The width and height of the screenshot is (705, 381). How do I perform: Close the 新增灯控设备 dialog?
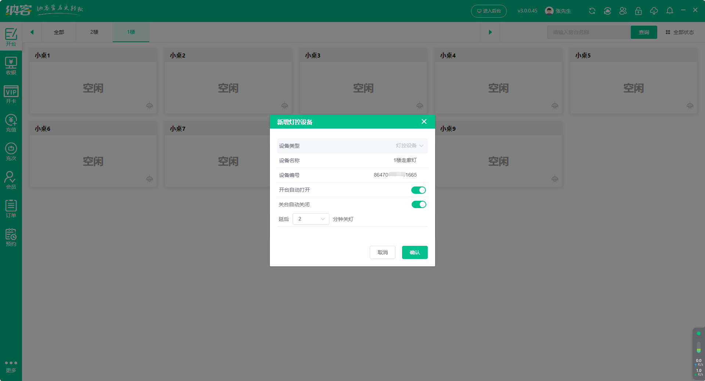[x=424, y=122]
